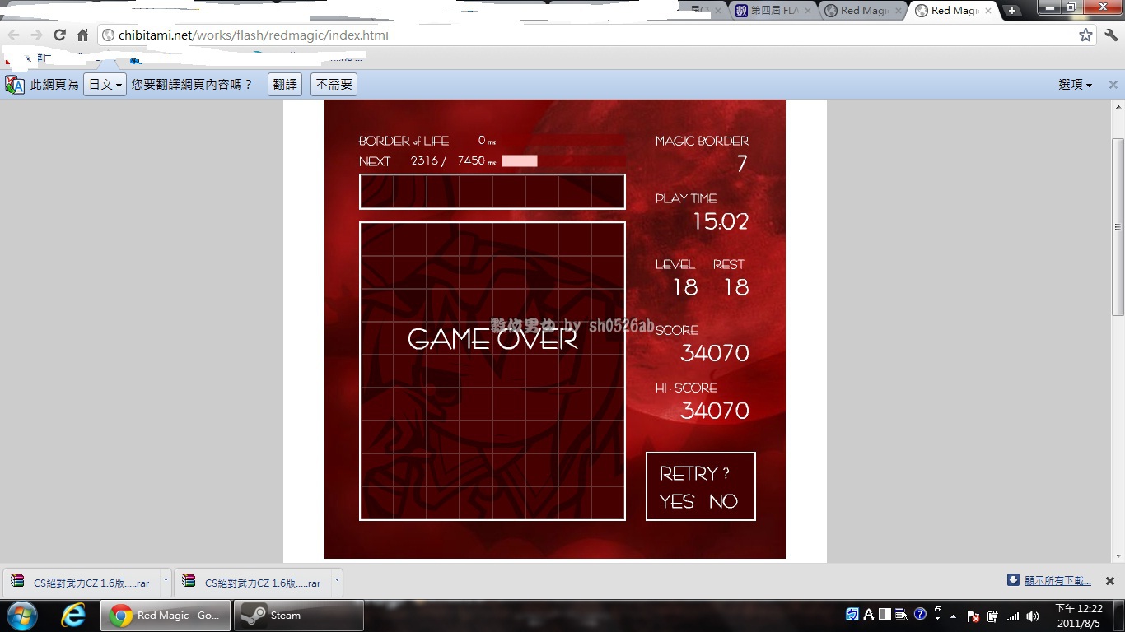Click the BORDER of LIFE label
The image size is (1125, 632).
pyautogui.click(x=404, y=141)
